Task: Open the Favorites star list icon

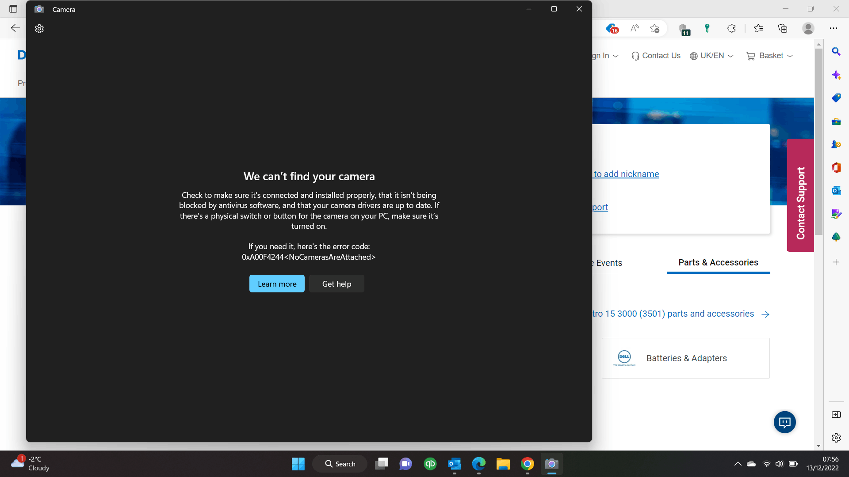Action: click(x=758, y=28)
